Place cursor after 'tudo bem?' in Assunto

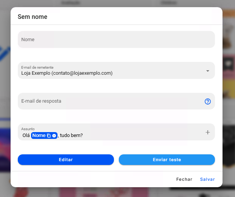[83, 135]
